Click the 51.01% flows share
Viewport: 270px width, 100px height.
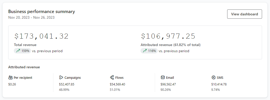[115, 90]
